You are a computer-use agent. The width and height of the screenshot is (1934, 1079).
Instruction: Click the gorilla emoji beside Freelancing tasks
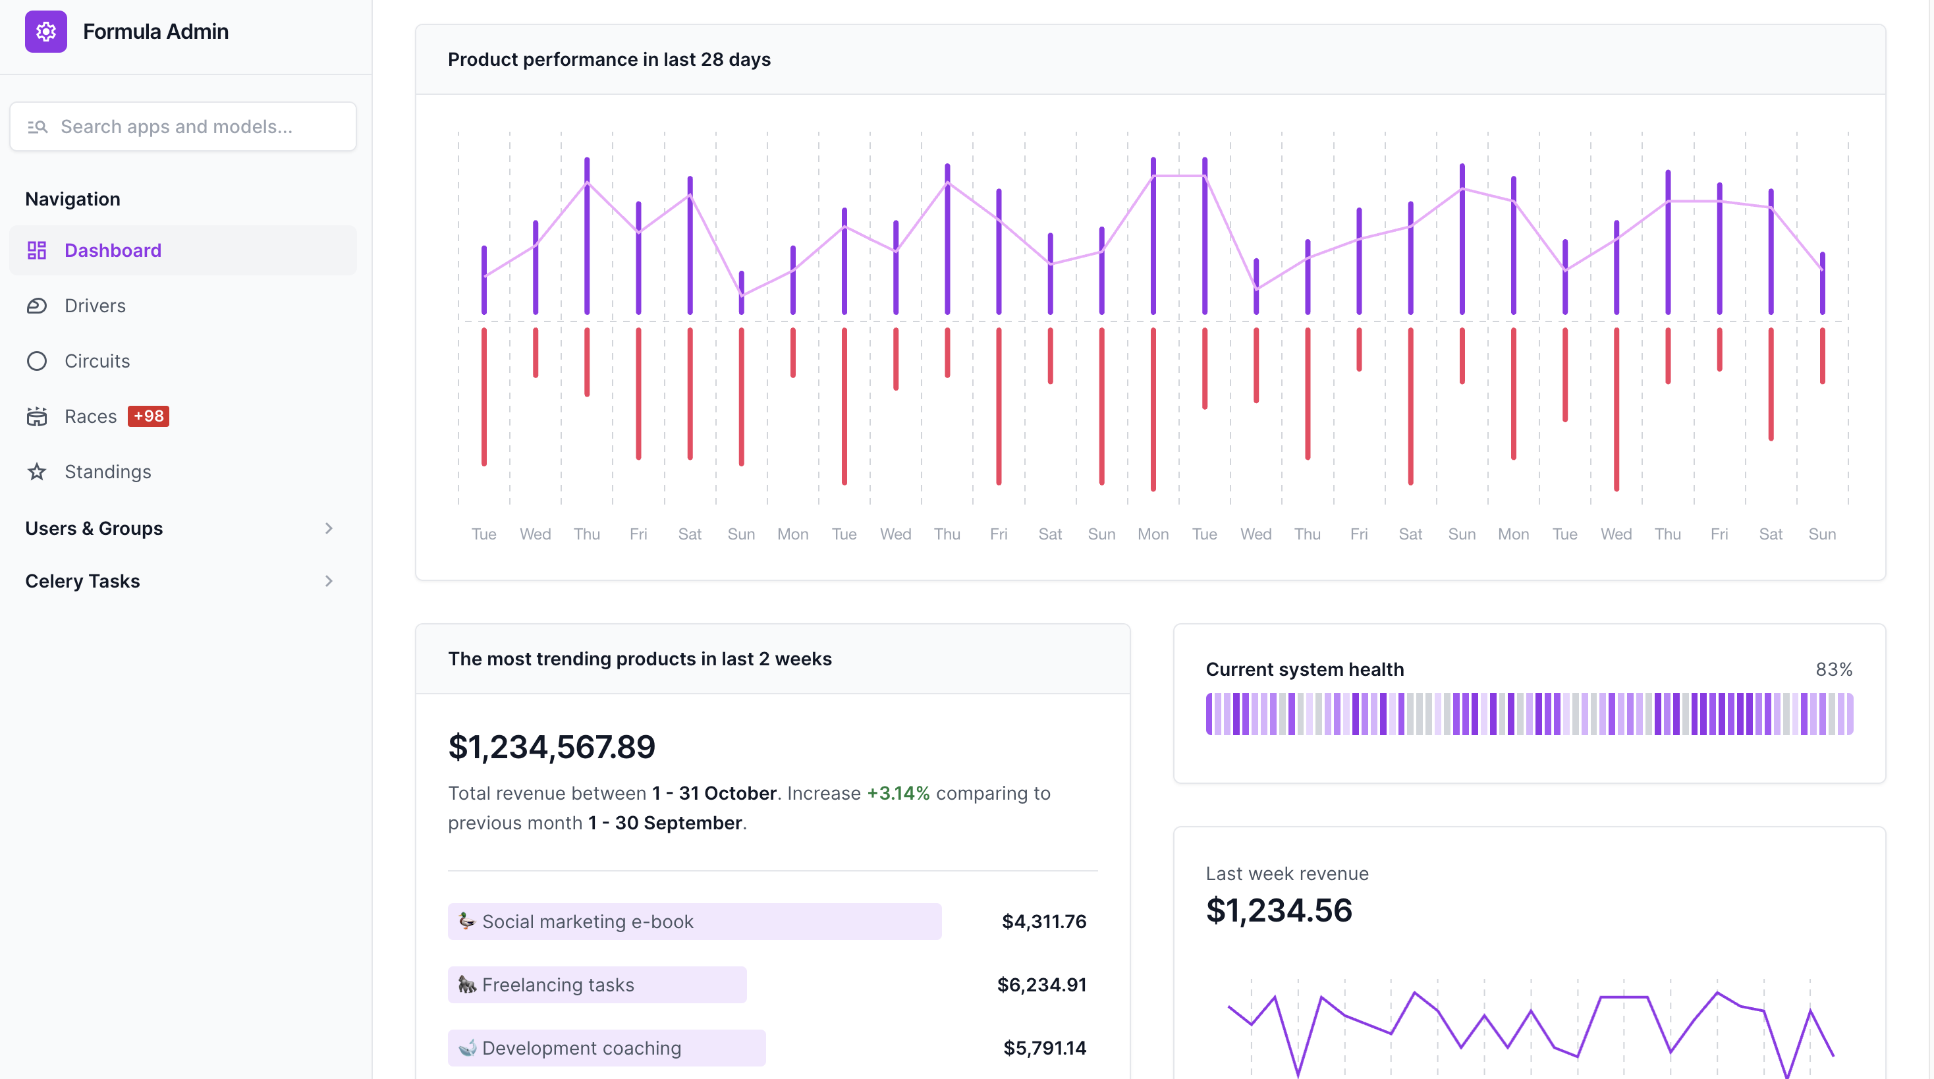pyautogui.click(x=467, y=983)
